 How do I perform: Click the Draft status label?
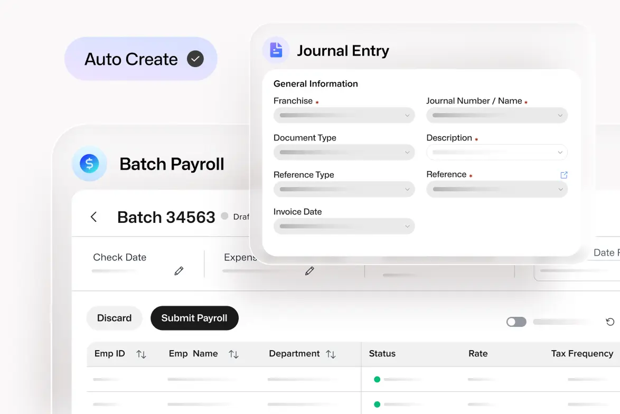tap(241, 217)
